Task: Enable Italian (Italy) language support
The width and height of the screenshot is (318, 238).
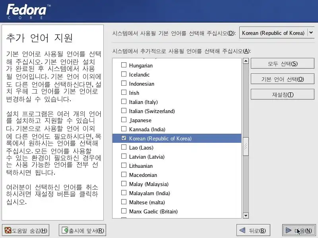Action: [x=124, y=102]
